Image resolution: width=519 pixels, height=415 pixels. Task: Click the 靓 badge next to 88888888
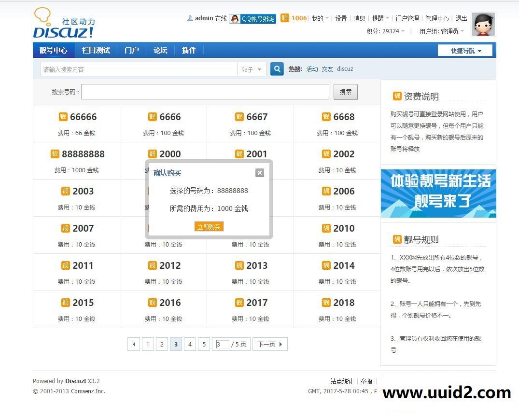tap(55, 154)
